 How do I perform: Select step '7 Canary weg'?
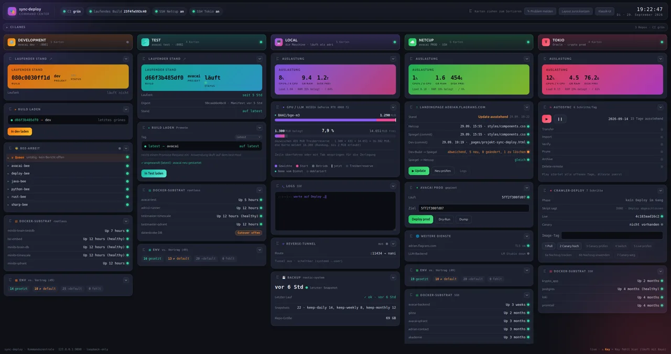pos(626,255)
